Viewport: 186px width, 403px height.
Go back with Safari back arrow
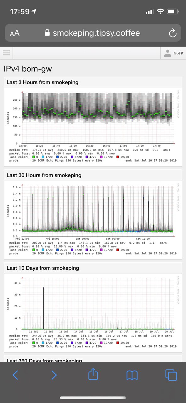[15, 375]
